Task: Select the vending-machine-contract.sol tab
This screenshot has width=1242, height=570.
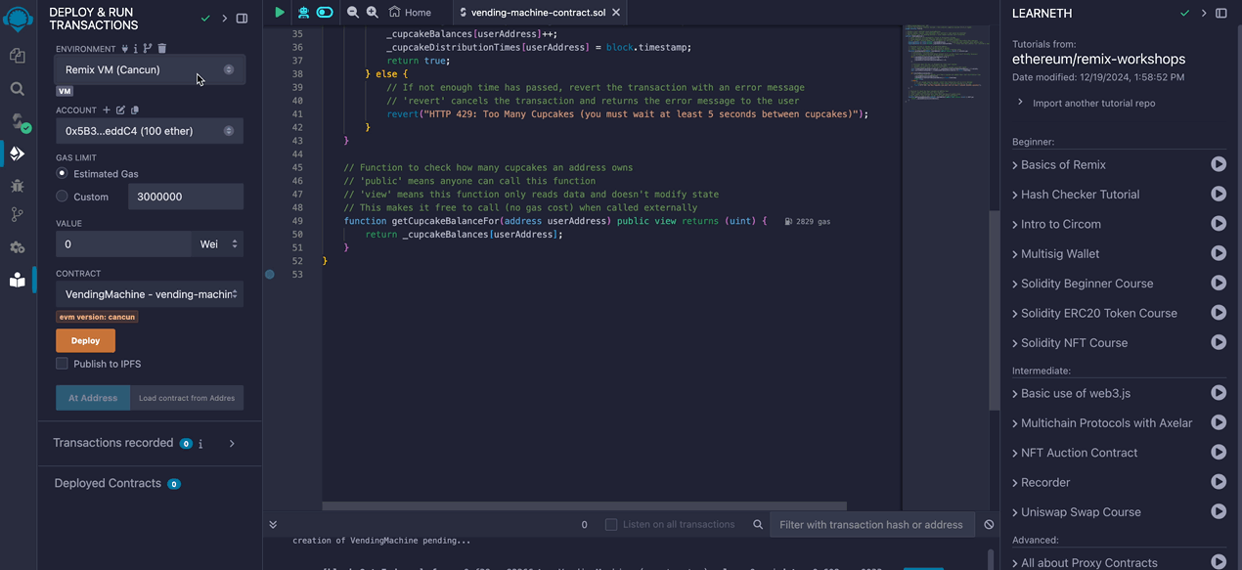Action: [x=538, y=13]
